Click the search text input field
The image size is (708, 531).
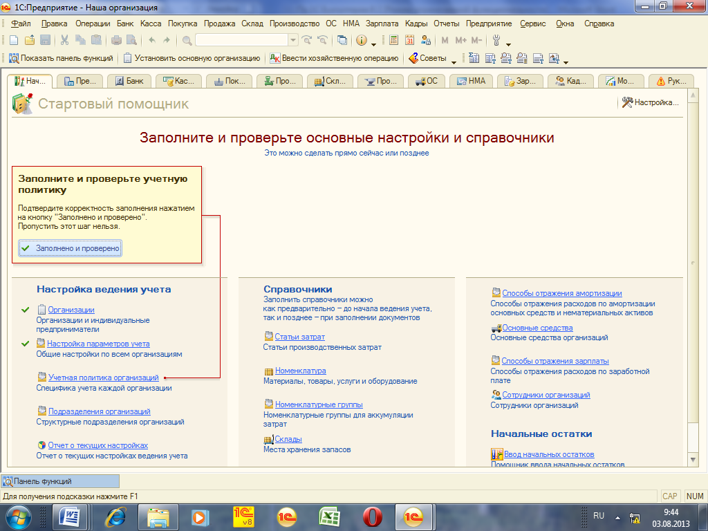[242, 40]
